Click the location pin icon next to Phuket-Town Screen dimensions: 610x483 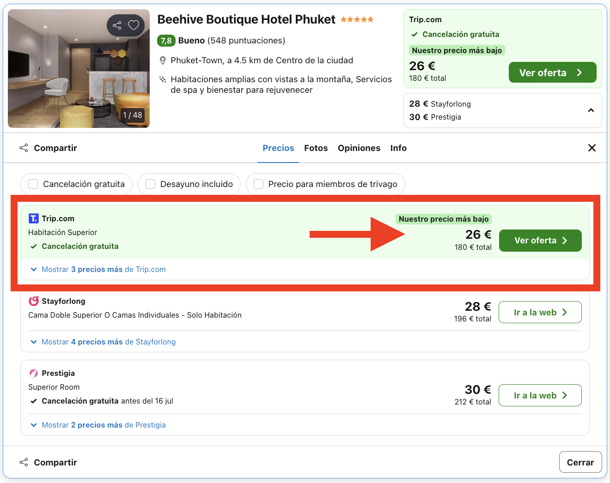pos(163,60)
